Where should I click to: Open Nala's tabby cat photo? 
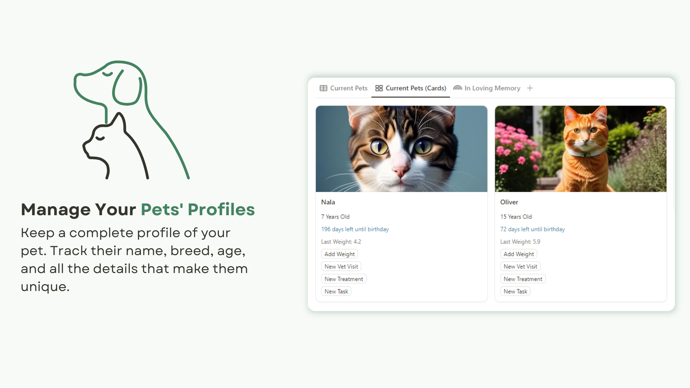[x=401, y=149]
